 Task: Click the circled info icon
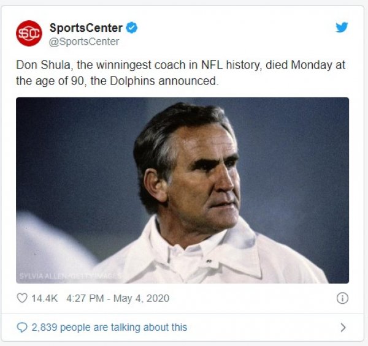(x=342, y=298)
